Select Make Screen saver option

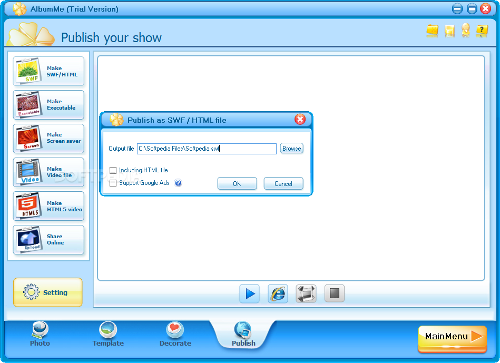coord(48,139)
